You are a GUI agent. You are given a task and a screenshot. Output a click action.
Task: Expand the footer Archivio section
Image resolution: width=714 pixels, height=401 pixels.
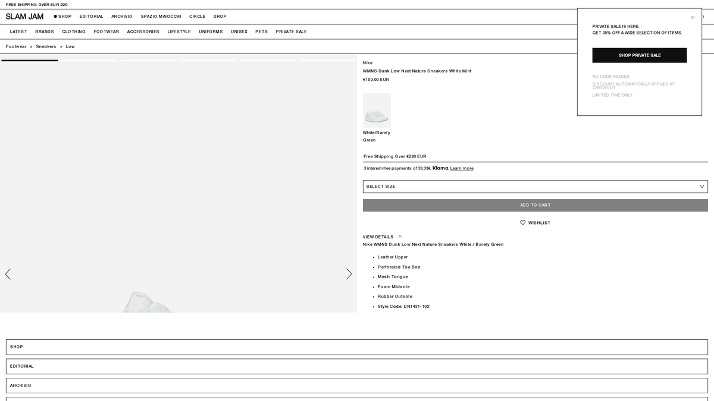tap(357, 386)
